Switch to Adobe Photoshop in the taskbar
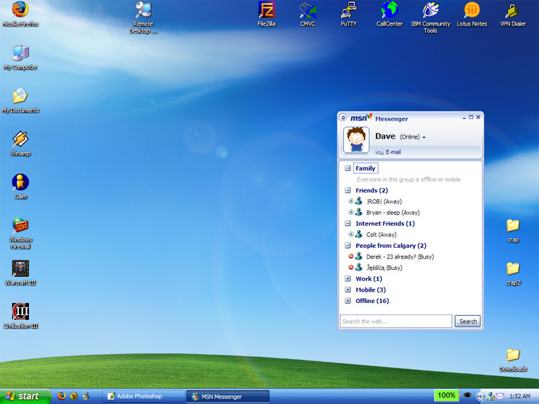Viewport: 539px width, 404px height. coord(142,397)
